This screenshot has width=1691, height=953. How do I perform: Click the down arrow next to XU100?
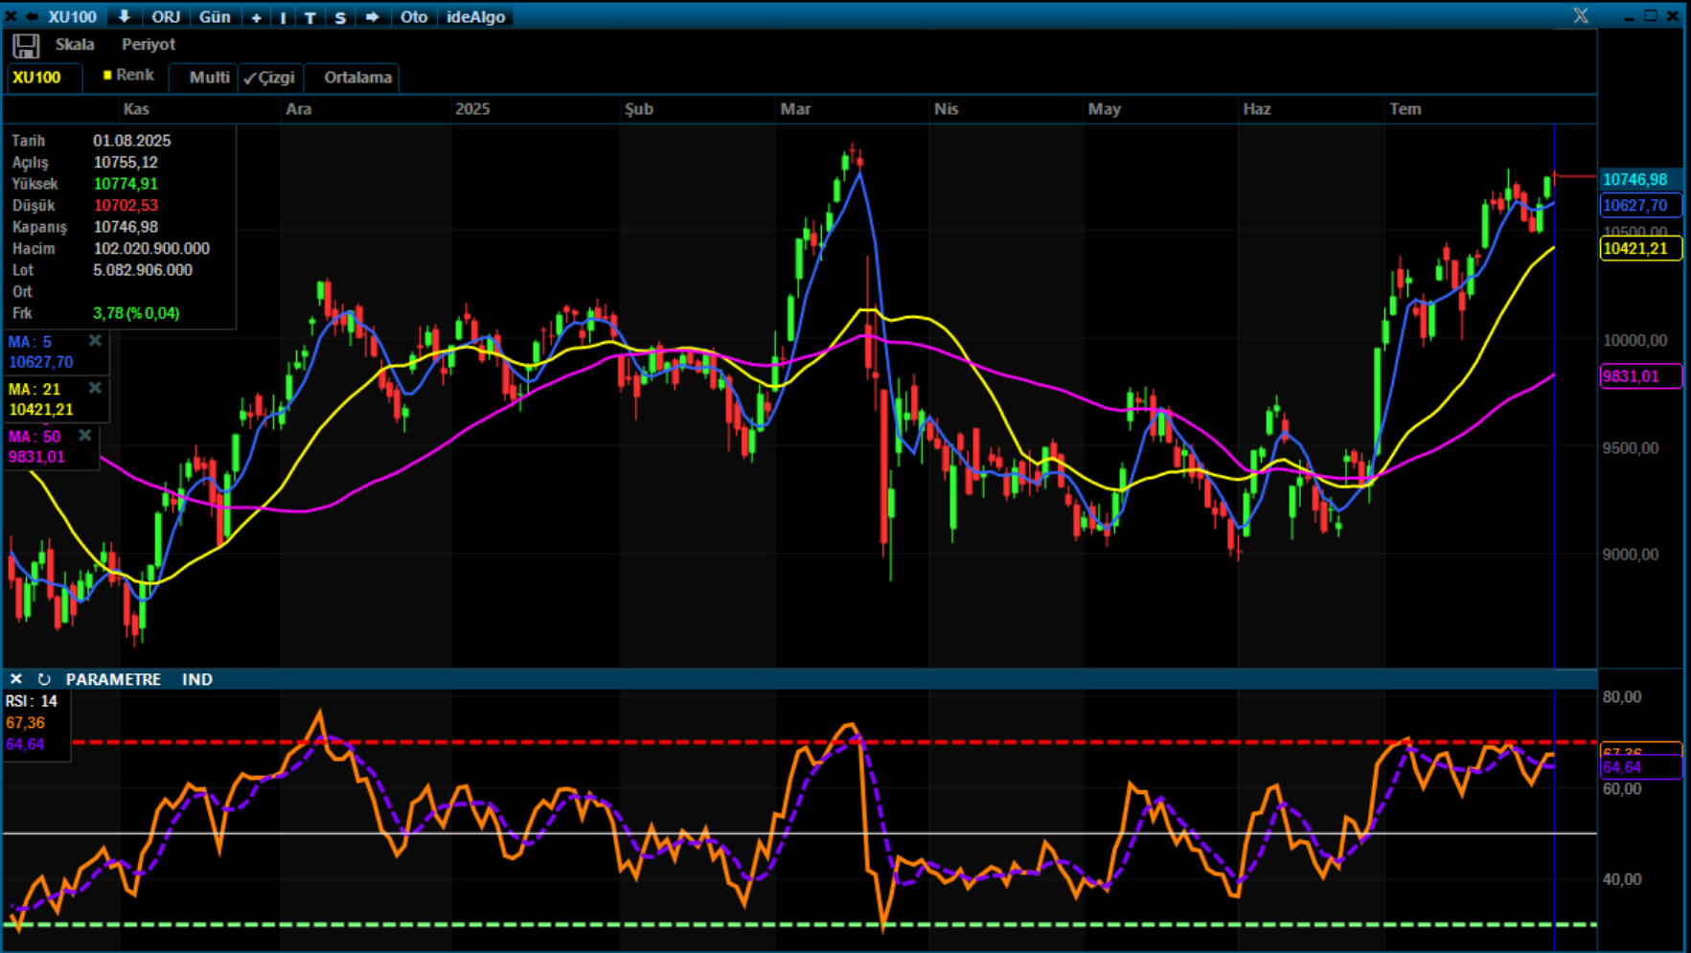point(125,16)
